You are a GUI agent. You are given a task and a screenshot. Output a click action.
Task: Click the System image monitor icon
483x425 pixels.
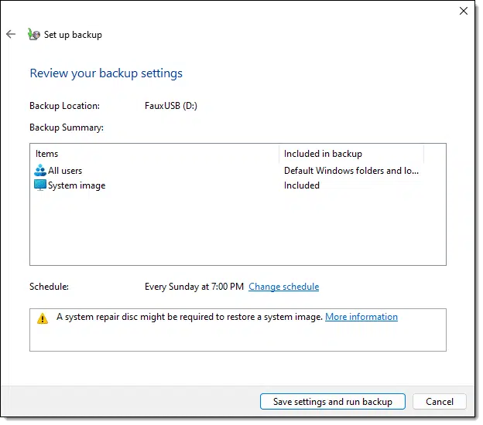(40, 185)
